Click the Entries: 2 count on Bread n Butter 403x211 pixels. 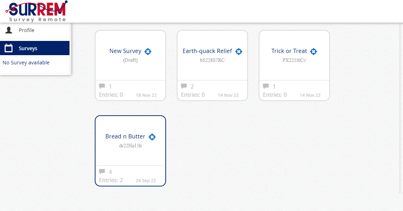point(111,180)
